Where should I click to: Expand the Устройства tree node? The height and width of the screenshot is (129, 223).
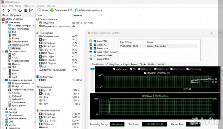3,128
